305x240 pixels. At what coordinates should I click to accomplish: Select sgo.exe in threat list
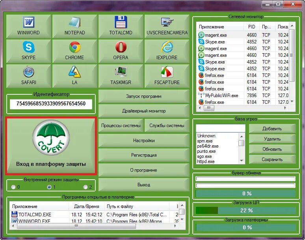coord(205,156)
